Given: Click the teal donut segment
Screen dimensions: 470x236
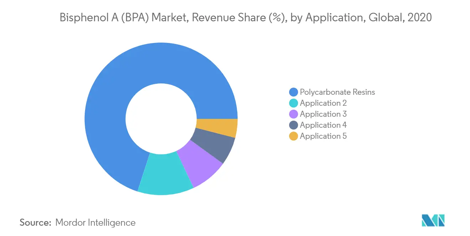Looking at the screenshot, I should click(164, 174).
